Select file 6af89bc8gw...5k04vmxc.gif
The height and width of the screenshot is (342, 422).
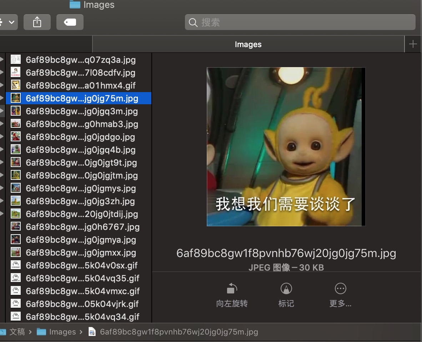click(78, 291)
